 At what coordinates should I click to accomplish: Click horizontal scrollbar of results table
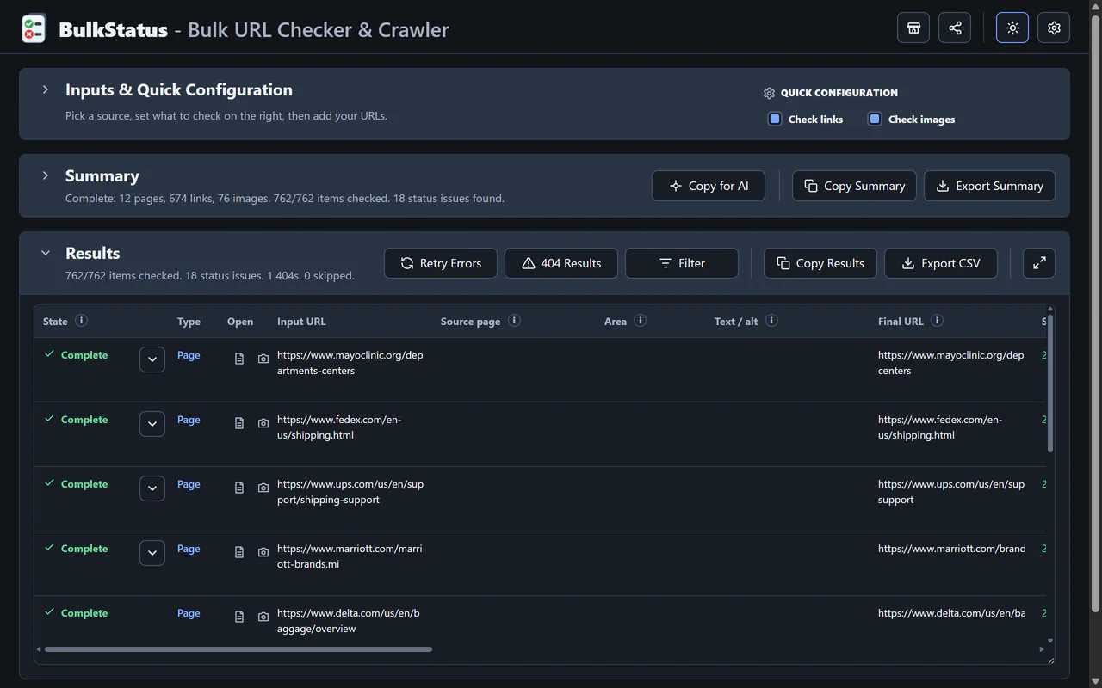(238, 649)
